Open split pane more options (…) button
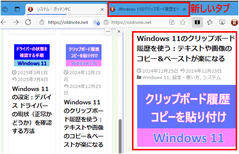This screenshot has height=154, width=239. [108, 32]
